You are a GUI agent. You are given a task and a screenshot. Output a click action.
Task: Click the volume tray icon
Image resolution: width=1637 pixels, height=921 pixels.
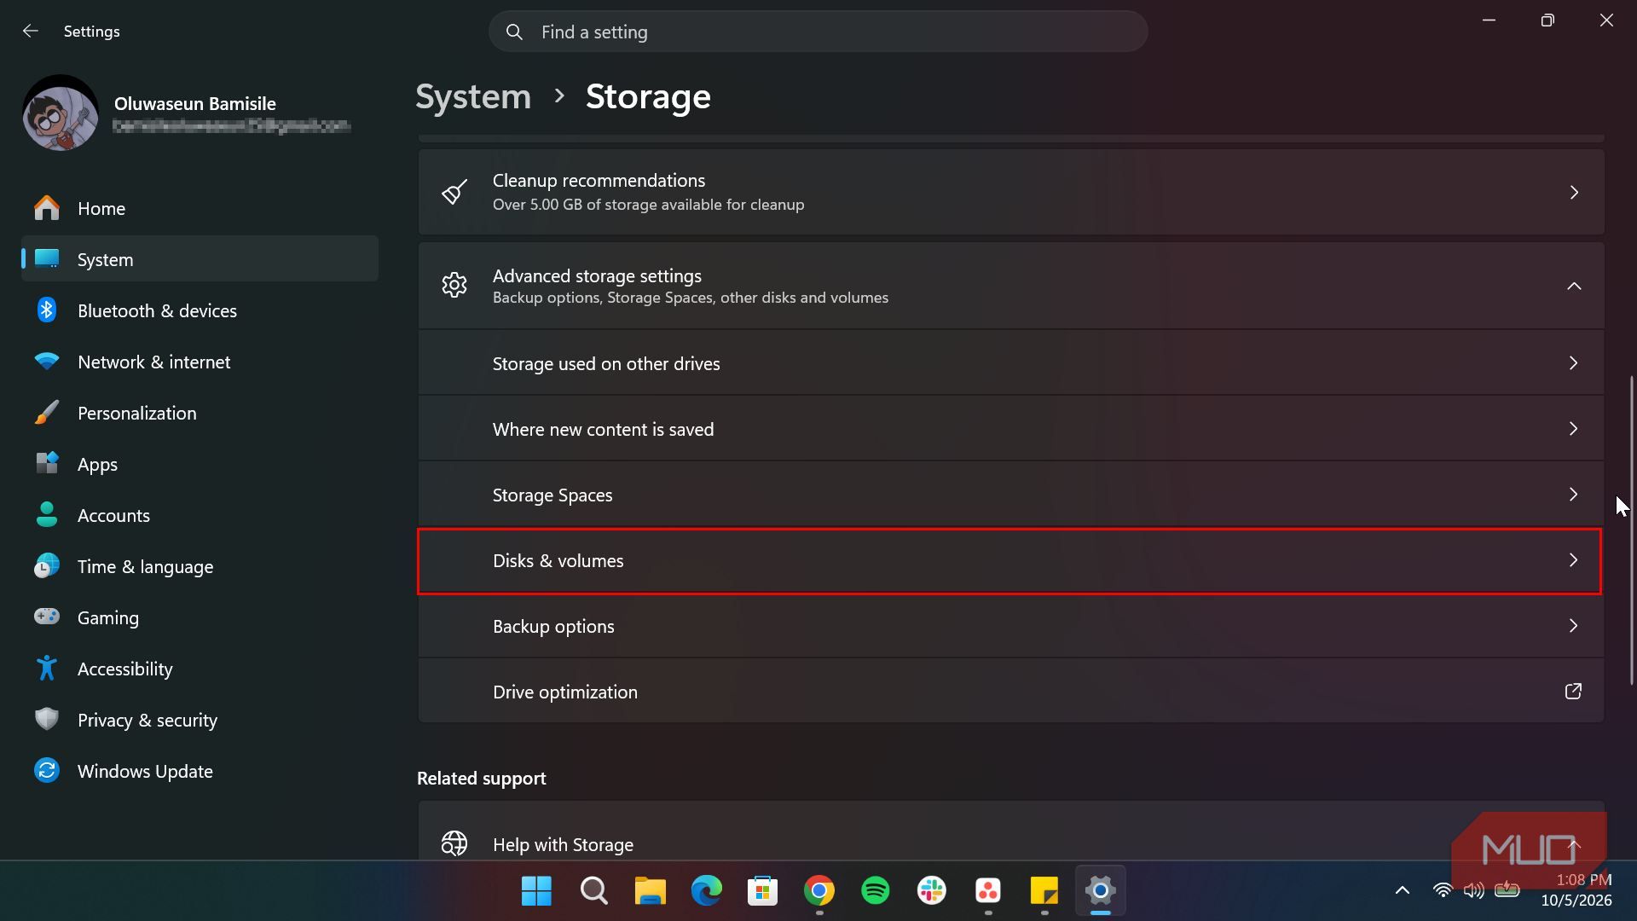tap(1474, 891)
